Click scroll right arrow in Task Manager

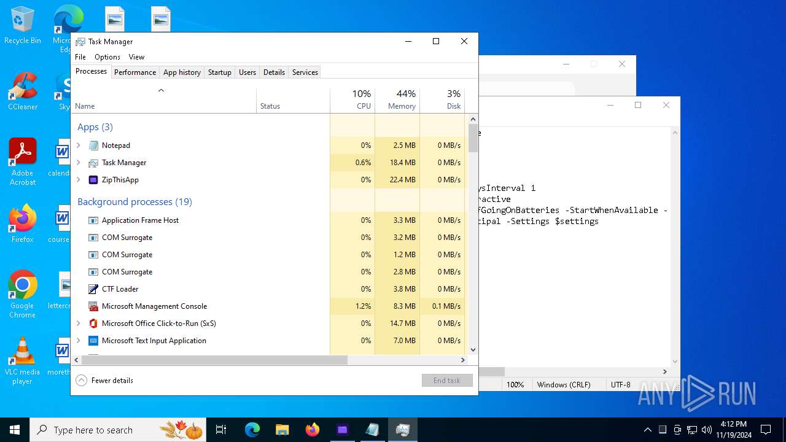click(464, 360)
